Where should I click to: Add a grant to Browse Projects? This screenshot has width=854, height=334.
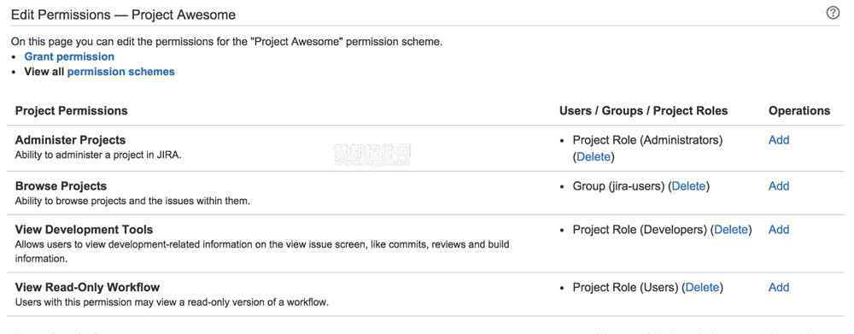coord(779,186)
